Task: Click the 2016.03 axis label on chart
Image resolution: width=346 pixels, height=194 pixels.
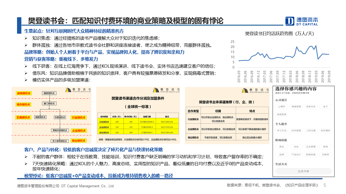Action: click(x=239, y=76)
